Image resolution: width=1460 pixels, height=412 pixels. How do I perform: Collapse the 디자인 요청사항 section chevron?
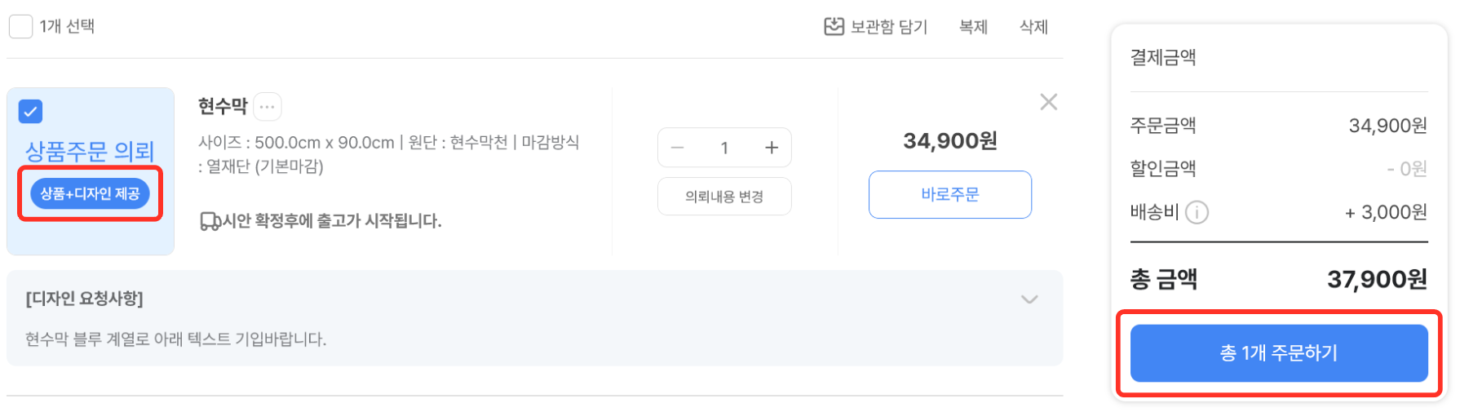pos(1029,299)
